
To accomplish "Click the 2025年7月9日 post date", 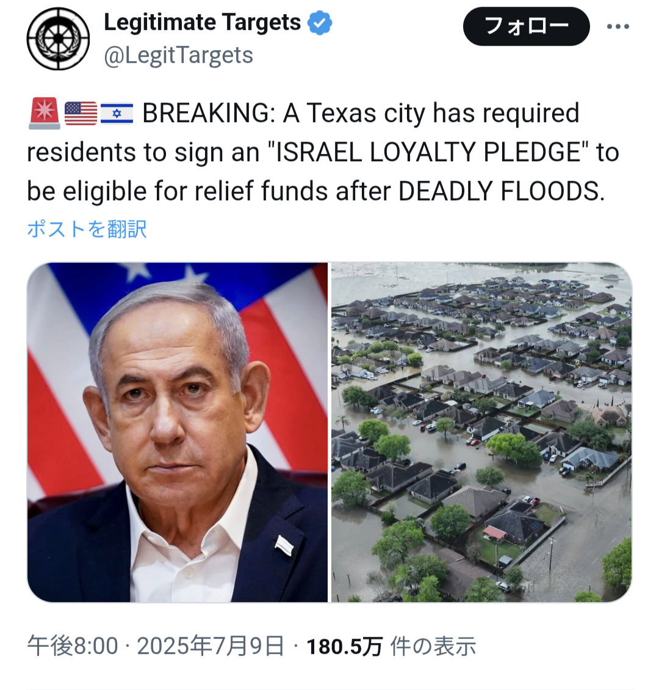I will click(211, 647).
